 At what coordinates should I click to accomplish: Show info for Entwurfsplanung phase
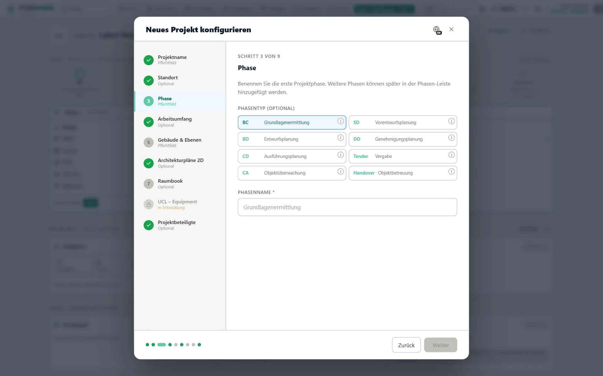pos(340,138)
